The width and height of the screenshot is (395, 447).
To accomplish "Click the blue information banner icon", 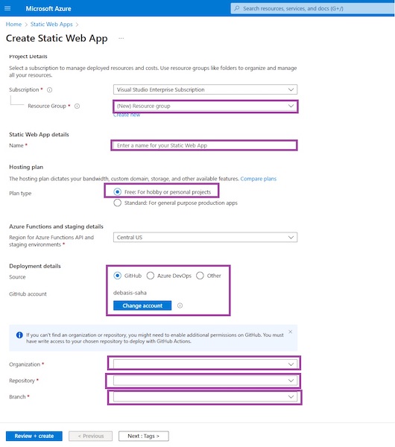I will [x=19, y=335].
